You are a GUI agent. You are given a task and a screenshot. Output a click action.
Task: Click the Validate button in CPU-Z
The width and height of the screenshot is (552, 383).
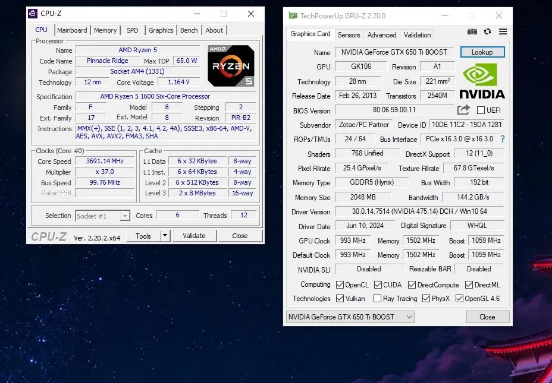pos(194,236)
